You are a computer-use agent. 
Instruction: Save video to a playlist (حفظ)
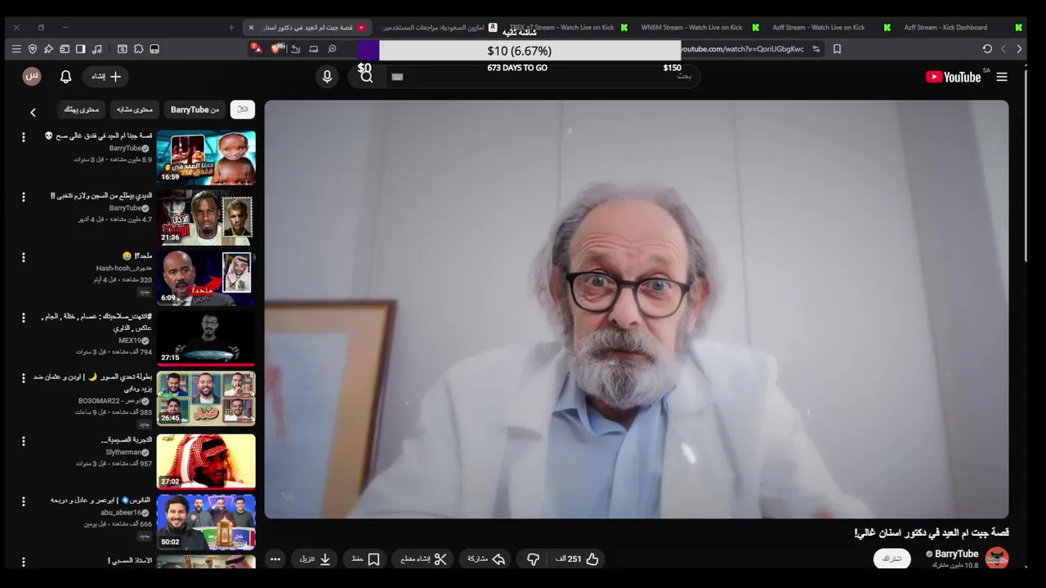[365, 559]
